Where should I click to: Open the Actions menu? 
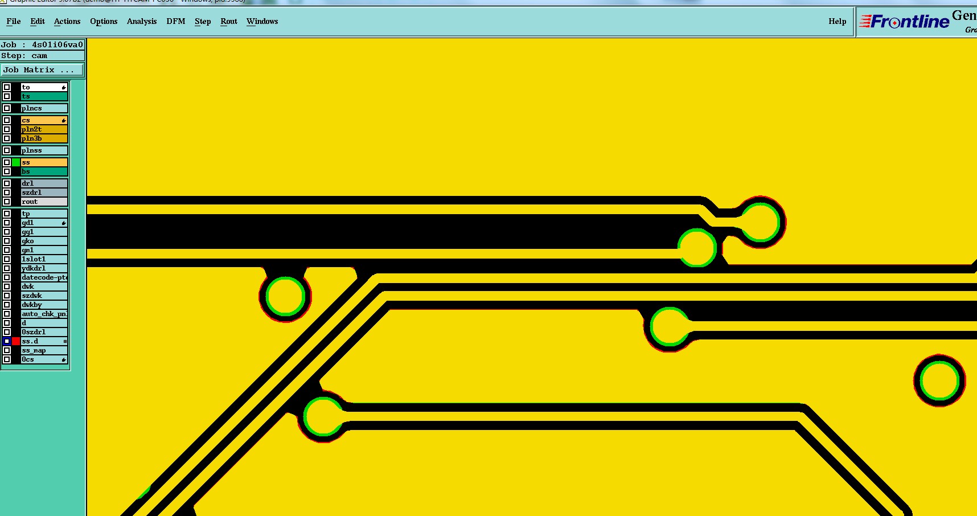pyautogui.click(x=67, y=21)
